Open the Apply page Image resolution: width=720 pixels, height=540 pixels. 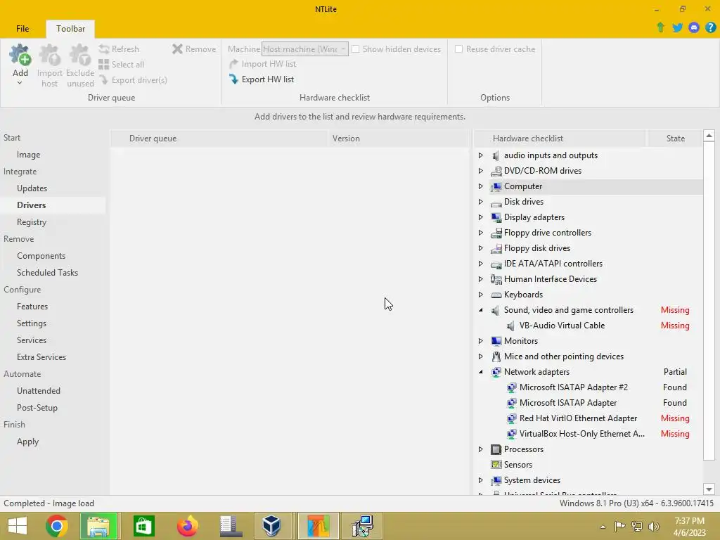27,442
